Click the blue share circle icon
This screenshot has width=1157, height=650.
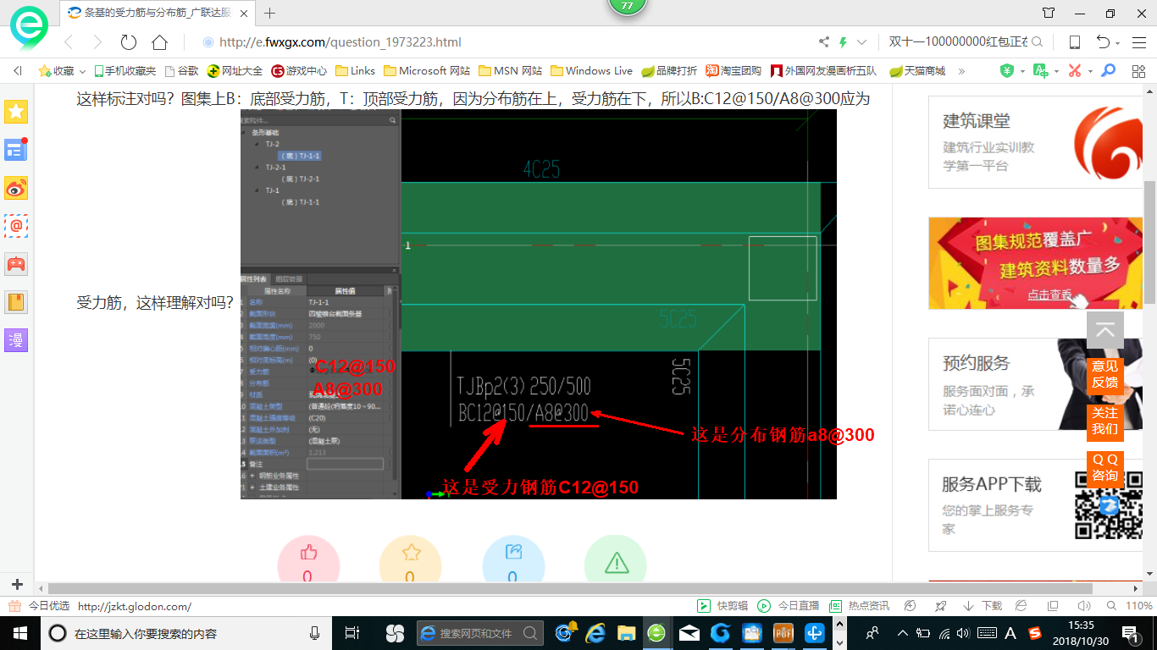pyautogui.click(x=513, y=553)
